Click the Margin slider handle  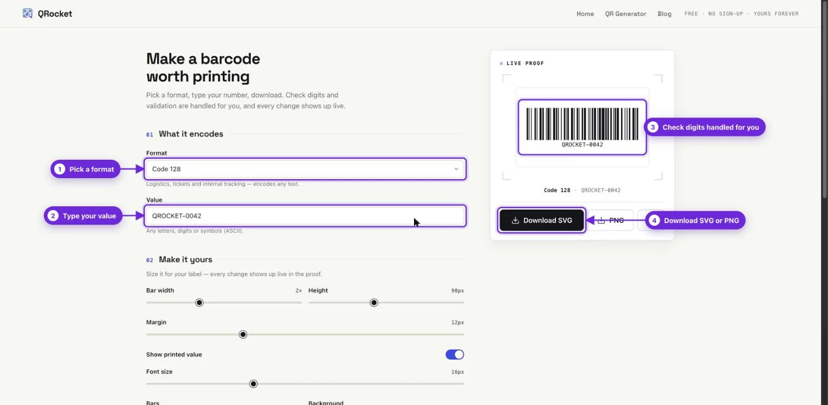tap(243, 335)
